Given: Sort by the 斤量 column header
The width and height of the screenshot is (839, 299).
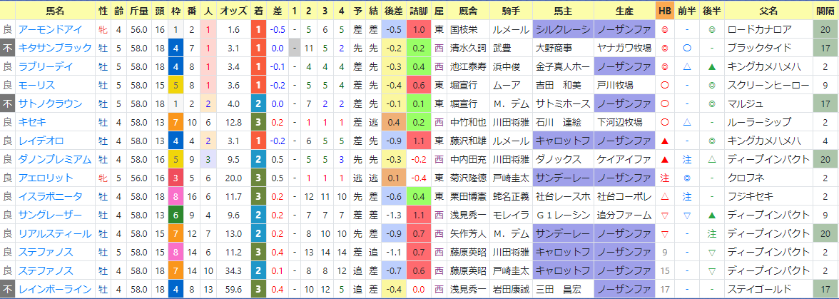Looking at the screenshot, I should 138,11.
